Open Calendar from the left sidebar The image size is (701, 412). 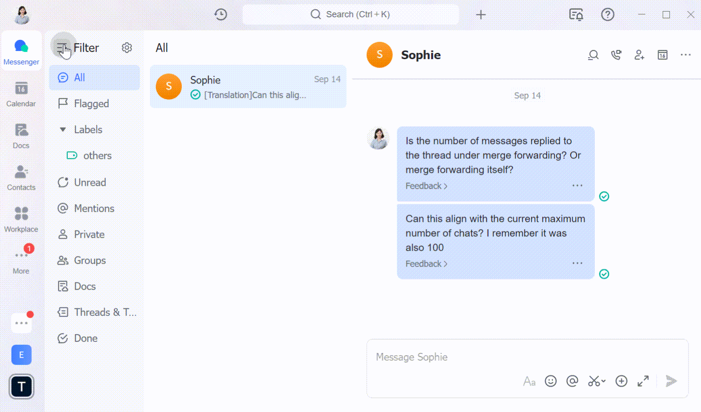pos(21,93)
